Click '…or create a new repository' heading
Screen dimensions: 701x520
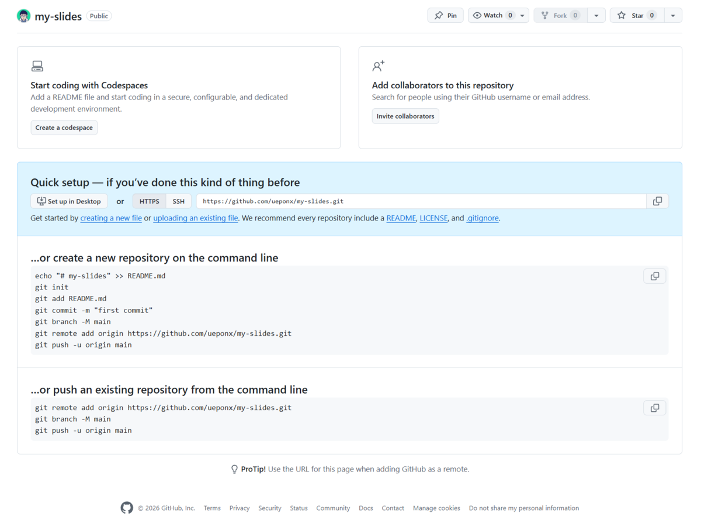pyautogui.click(x=154, y=258)
